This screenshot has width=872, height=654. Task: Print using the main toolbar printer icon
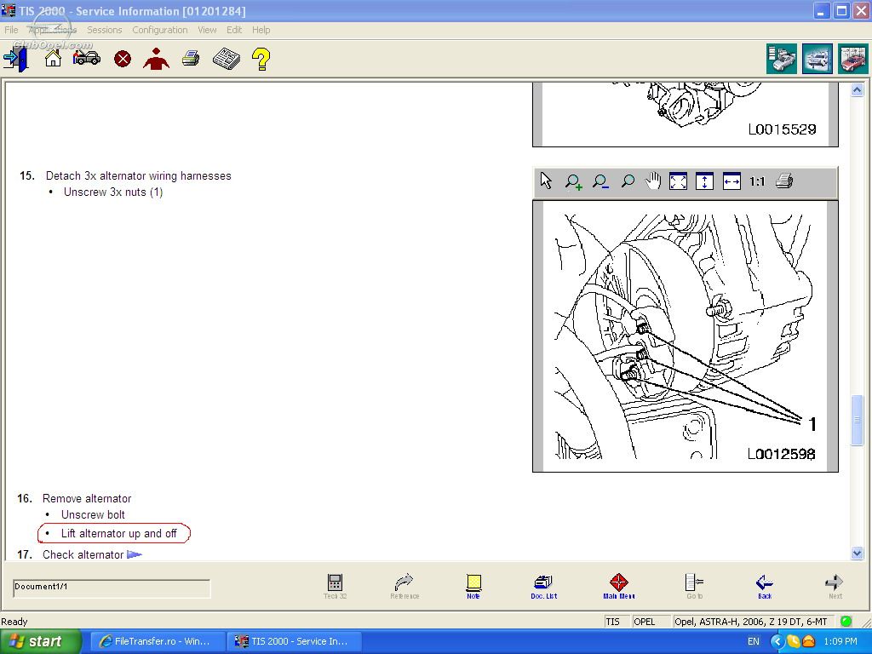click(x=191, y=58)
